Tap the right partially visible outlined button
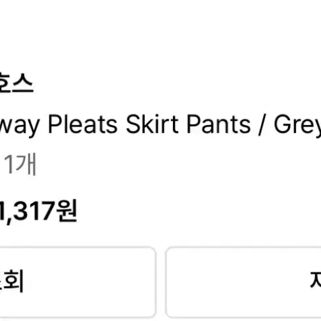 coord(243,282)
